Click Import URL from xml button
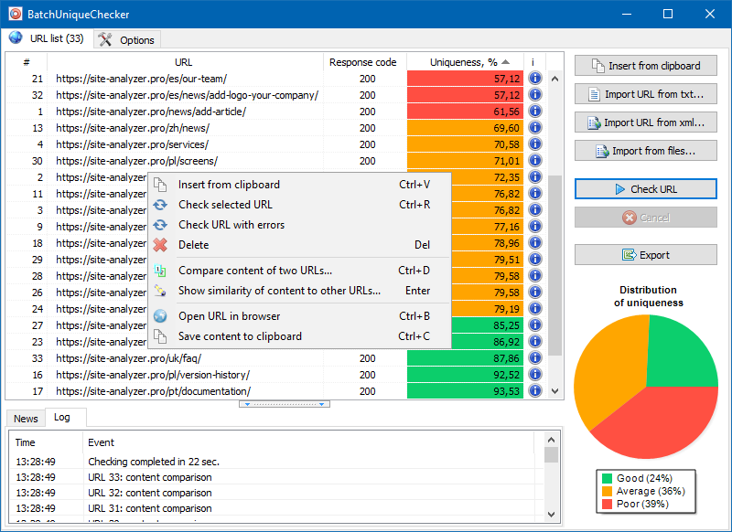732x532 pixels. point(645,122)
